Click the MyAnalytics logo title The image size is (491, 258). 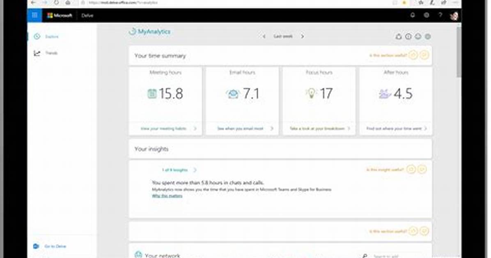pos(150,31)
